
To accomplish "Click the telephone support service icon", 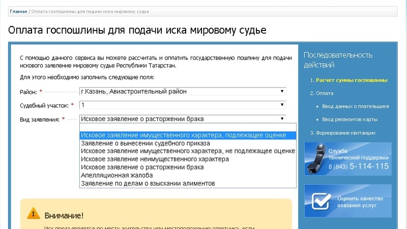I will click(x=316, y=158).
